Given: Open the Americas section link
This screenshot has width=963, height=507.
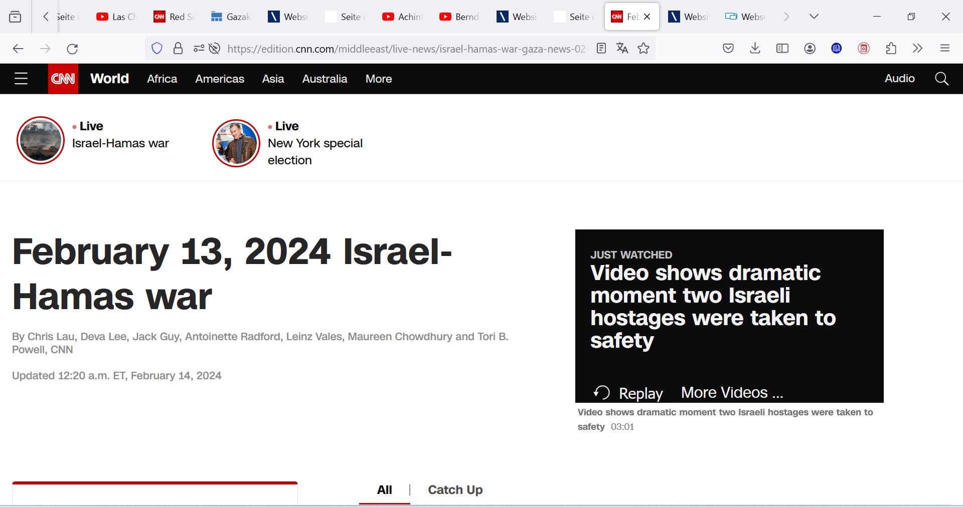Looking at the screenshot, I should click(x=220, y=79).
